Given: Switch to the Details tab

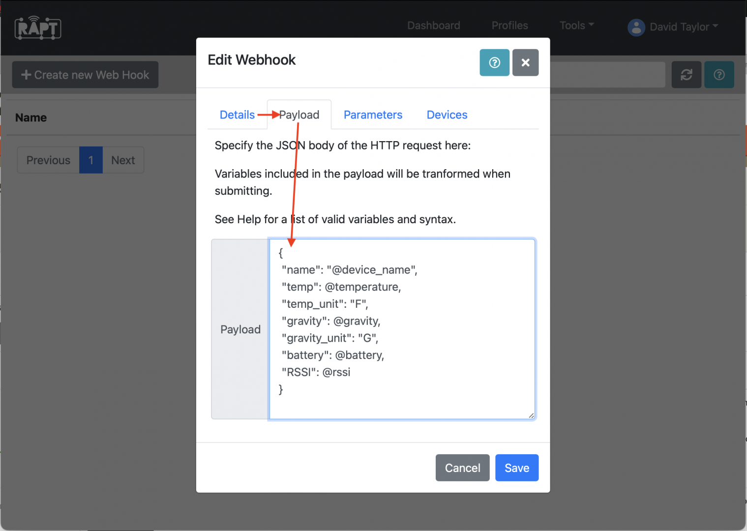Looking at the screenshot, I should (x=237, y=115).
